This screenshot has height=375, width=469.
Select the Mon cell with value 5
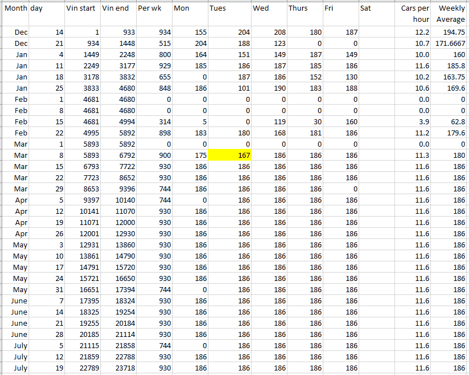189,121
